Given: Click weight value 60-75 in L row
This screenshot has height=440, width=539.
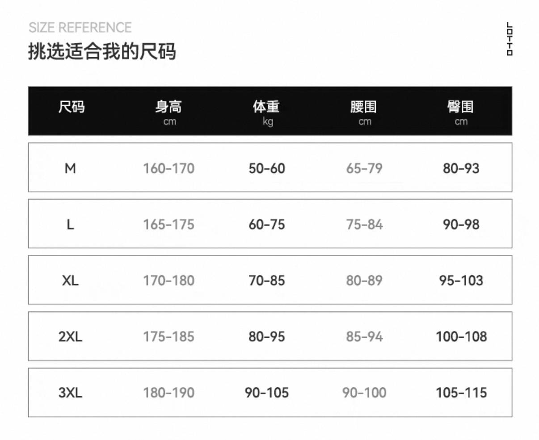Looking at the screenshot, I should click(x=267, y=225).
